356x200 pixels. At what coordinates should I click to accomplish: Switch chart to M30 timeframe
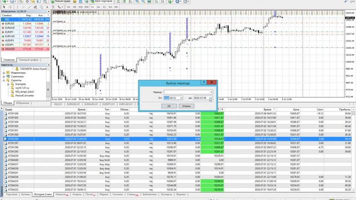pyautogui.click(x=86, y=7)
